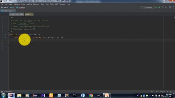Open the Build menu
Viewport: 175px width, 98px height.
[42, 4]
